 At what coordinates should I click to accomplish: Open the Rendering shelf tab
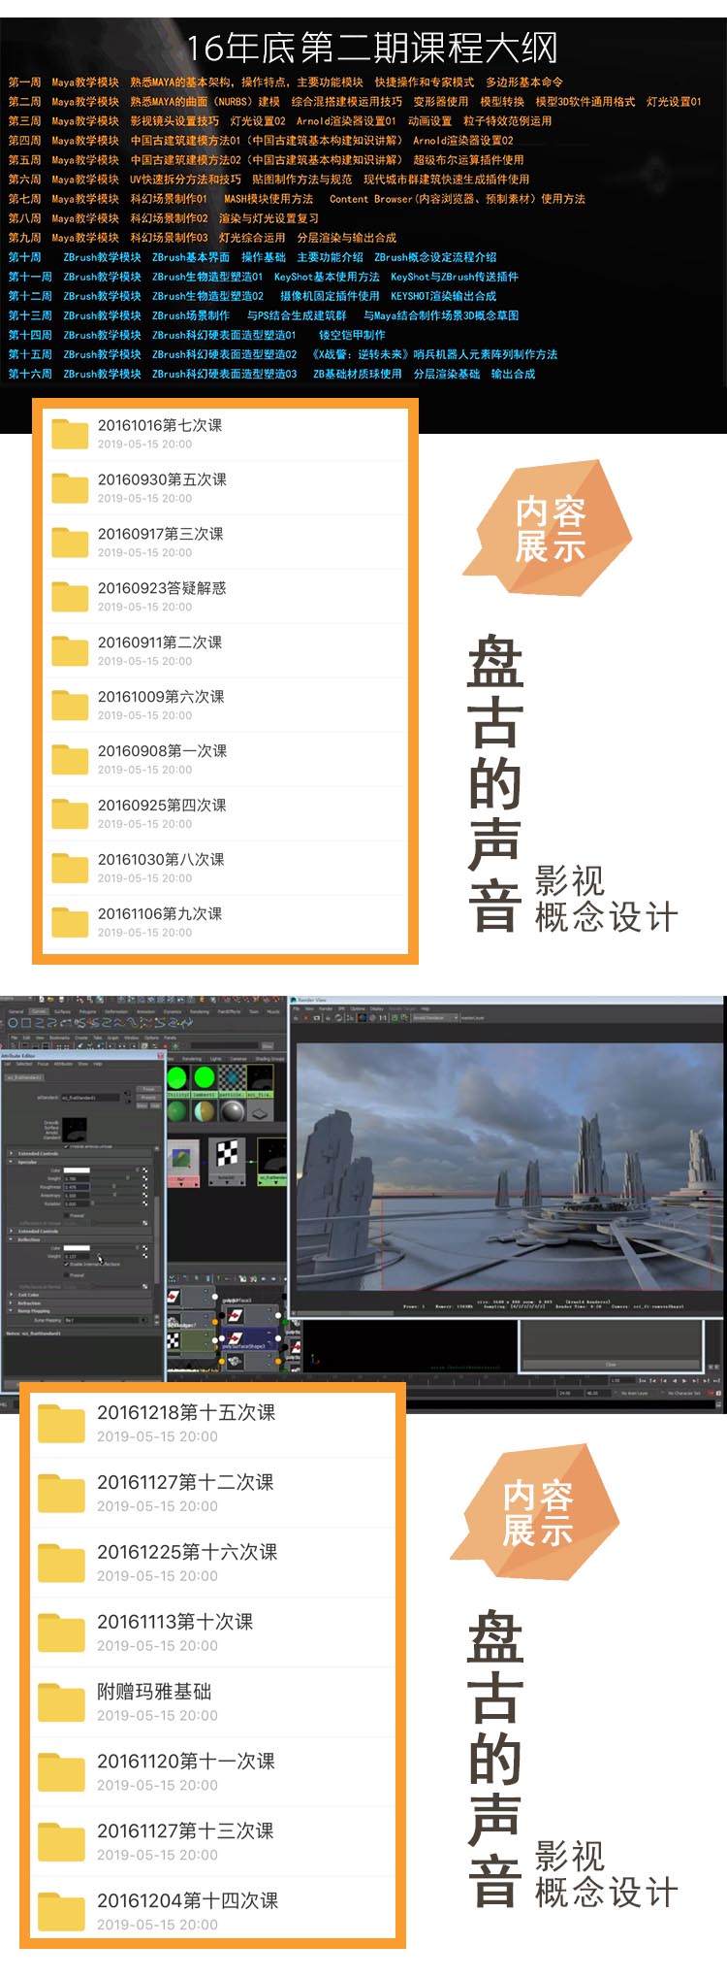pyautogui.click(x=200, y=1011)
